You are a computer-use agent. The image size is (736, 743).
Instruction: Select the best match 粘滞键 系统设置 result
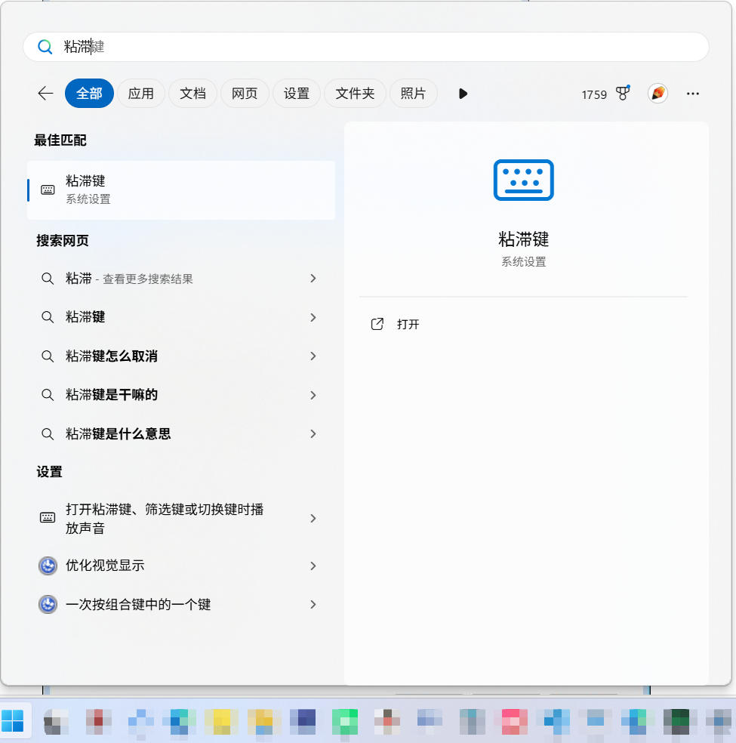point(180,190)
